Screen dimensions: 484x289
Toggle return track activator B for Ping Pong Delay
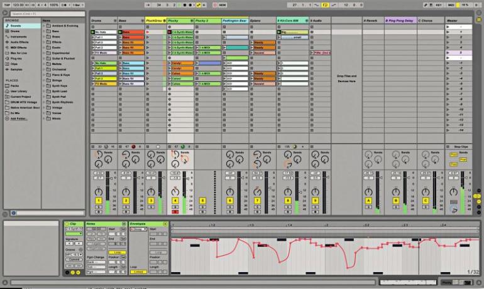point(396,201)
